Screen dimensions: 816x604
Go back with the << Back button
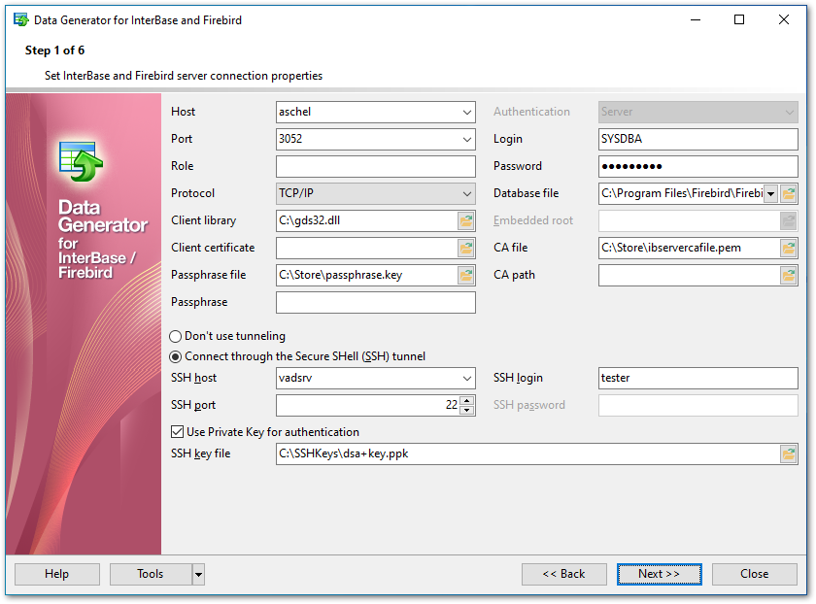[564, 574]
